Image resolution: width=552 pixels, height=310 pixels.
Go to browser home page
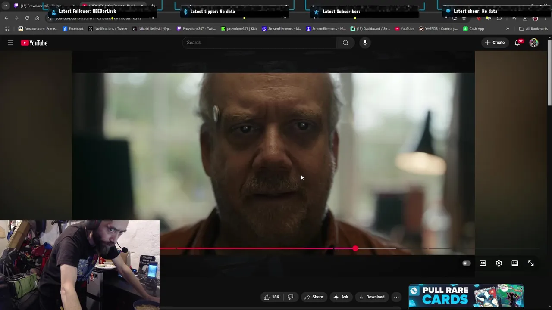click(37, 18)
